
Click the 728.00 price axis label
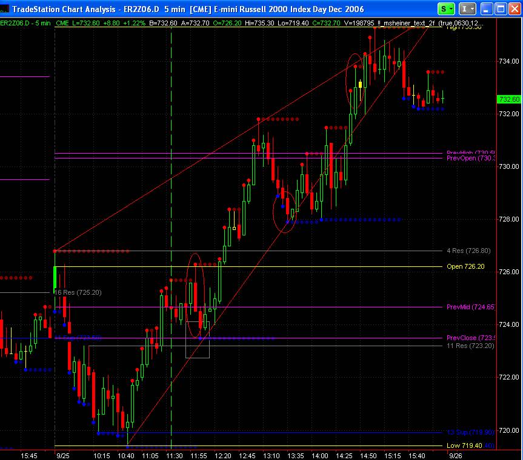pyautogui.click(x=508, y=219)
